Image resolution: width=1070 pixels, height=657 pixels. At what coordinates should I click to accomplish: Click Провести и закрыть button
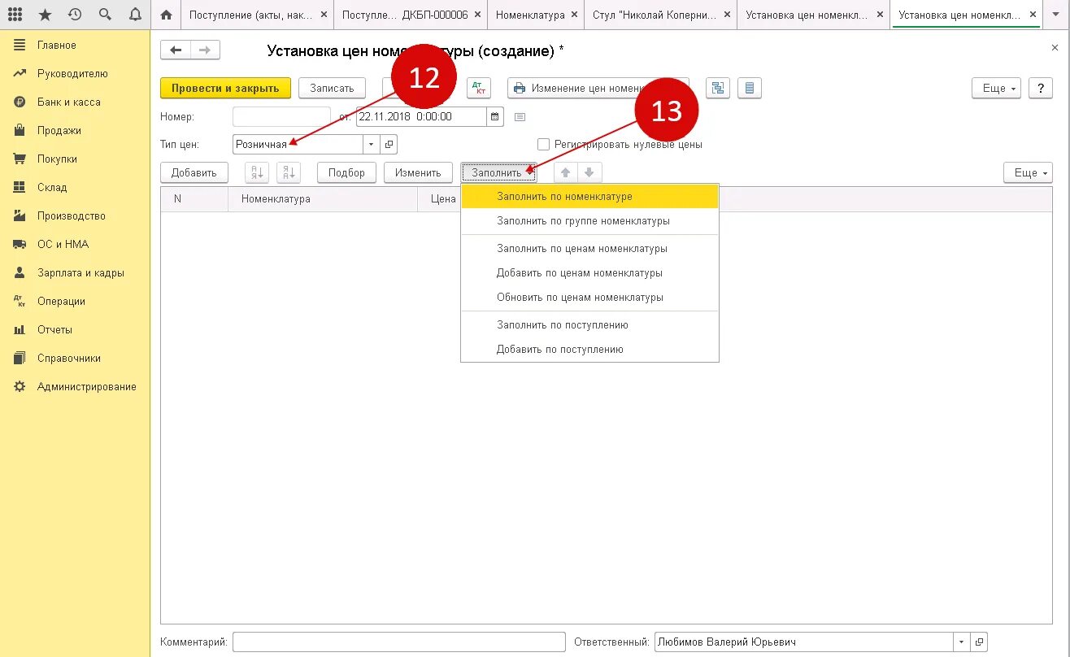click(225, 88)
